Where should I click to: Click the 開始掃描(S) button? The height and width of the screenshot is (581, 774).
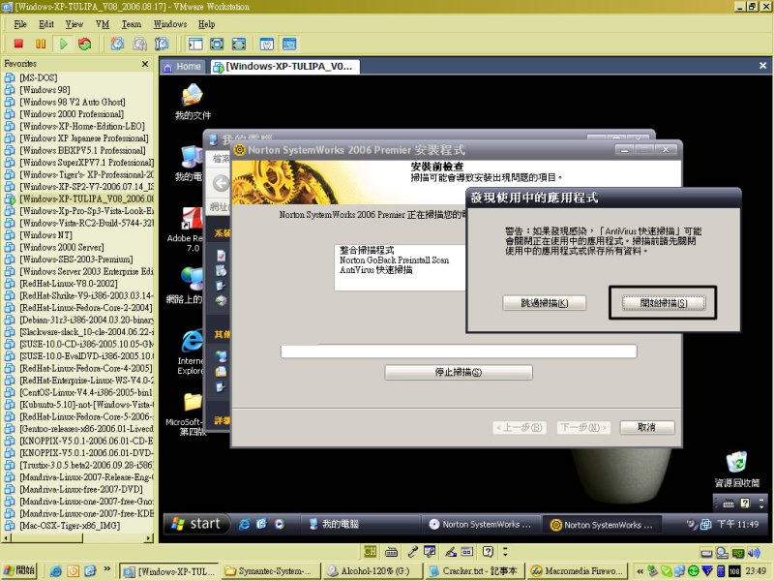coord(664,303)
